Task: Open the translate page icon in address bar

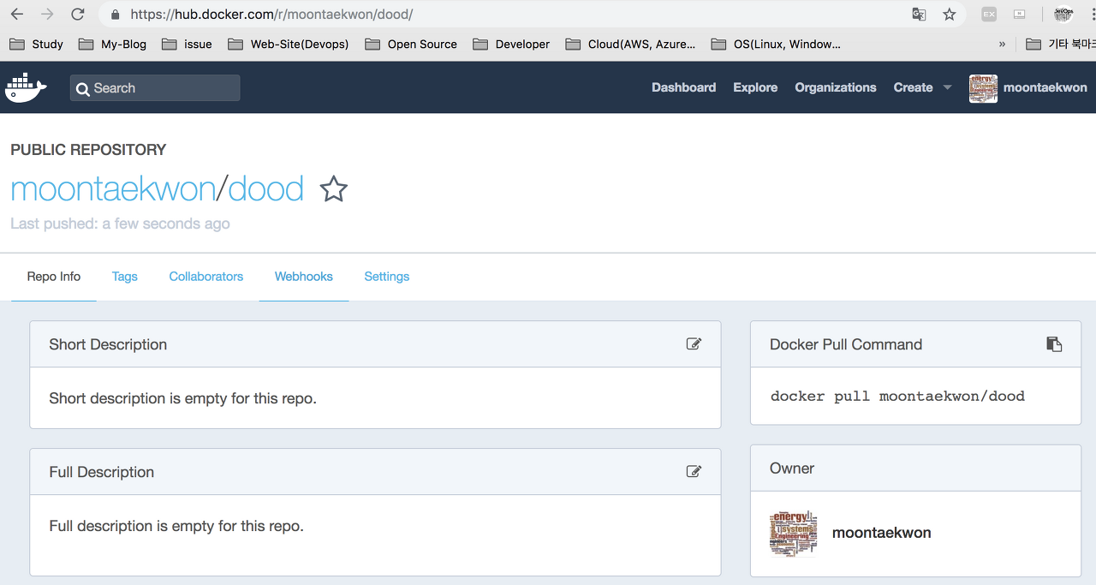Action: coord(919,15)
